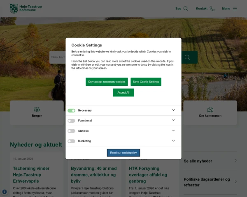Enable the Marketing cookies switch
The height and width of the screenshot is (197, 247).
[71, 141]
